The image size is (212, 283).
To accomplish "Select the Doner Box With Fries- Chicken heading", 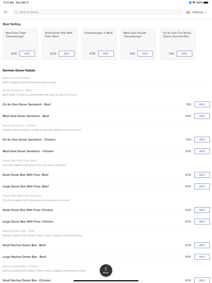I will (22, 196).
